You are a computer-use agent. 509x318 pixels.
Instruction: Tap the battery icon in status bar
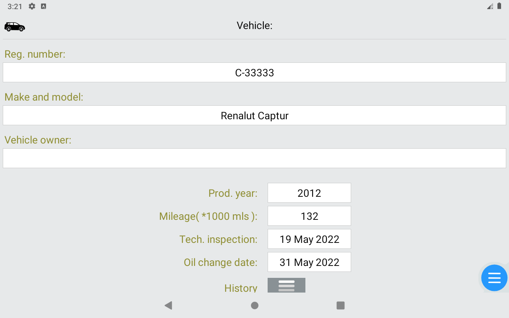[x=499, y=6]
